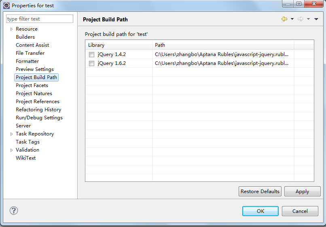Open File Transfer properties page
Image resolution: width=326 pixels, height=227 pixels.
click(30, 53)
